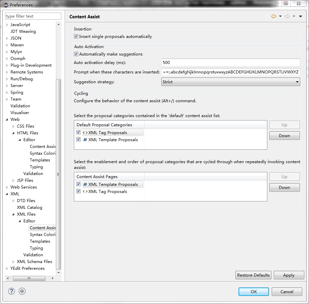Confirm with the OK button
Screen dimensions: 309x304
click(254, 291)
